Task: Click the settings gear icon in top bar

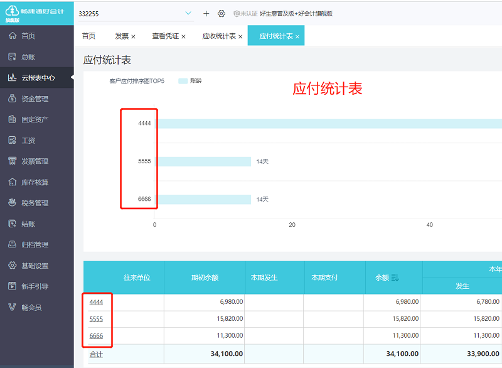Action: (222, 14)
